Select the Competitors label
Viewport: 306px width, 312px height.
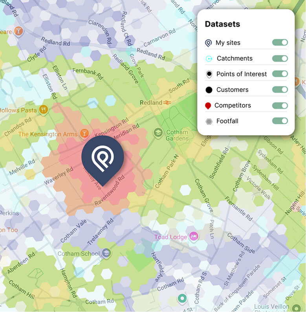pyautogui.click(x=233, y=105)
